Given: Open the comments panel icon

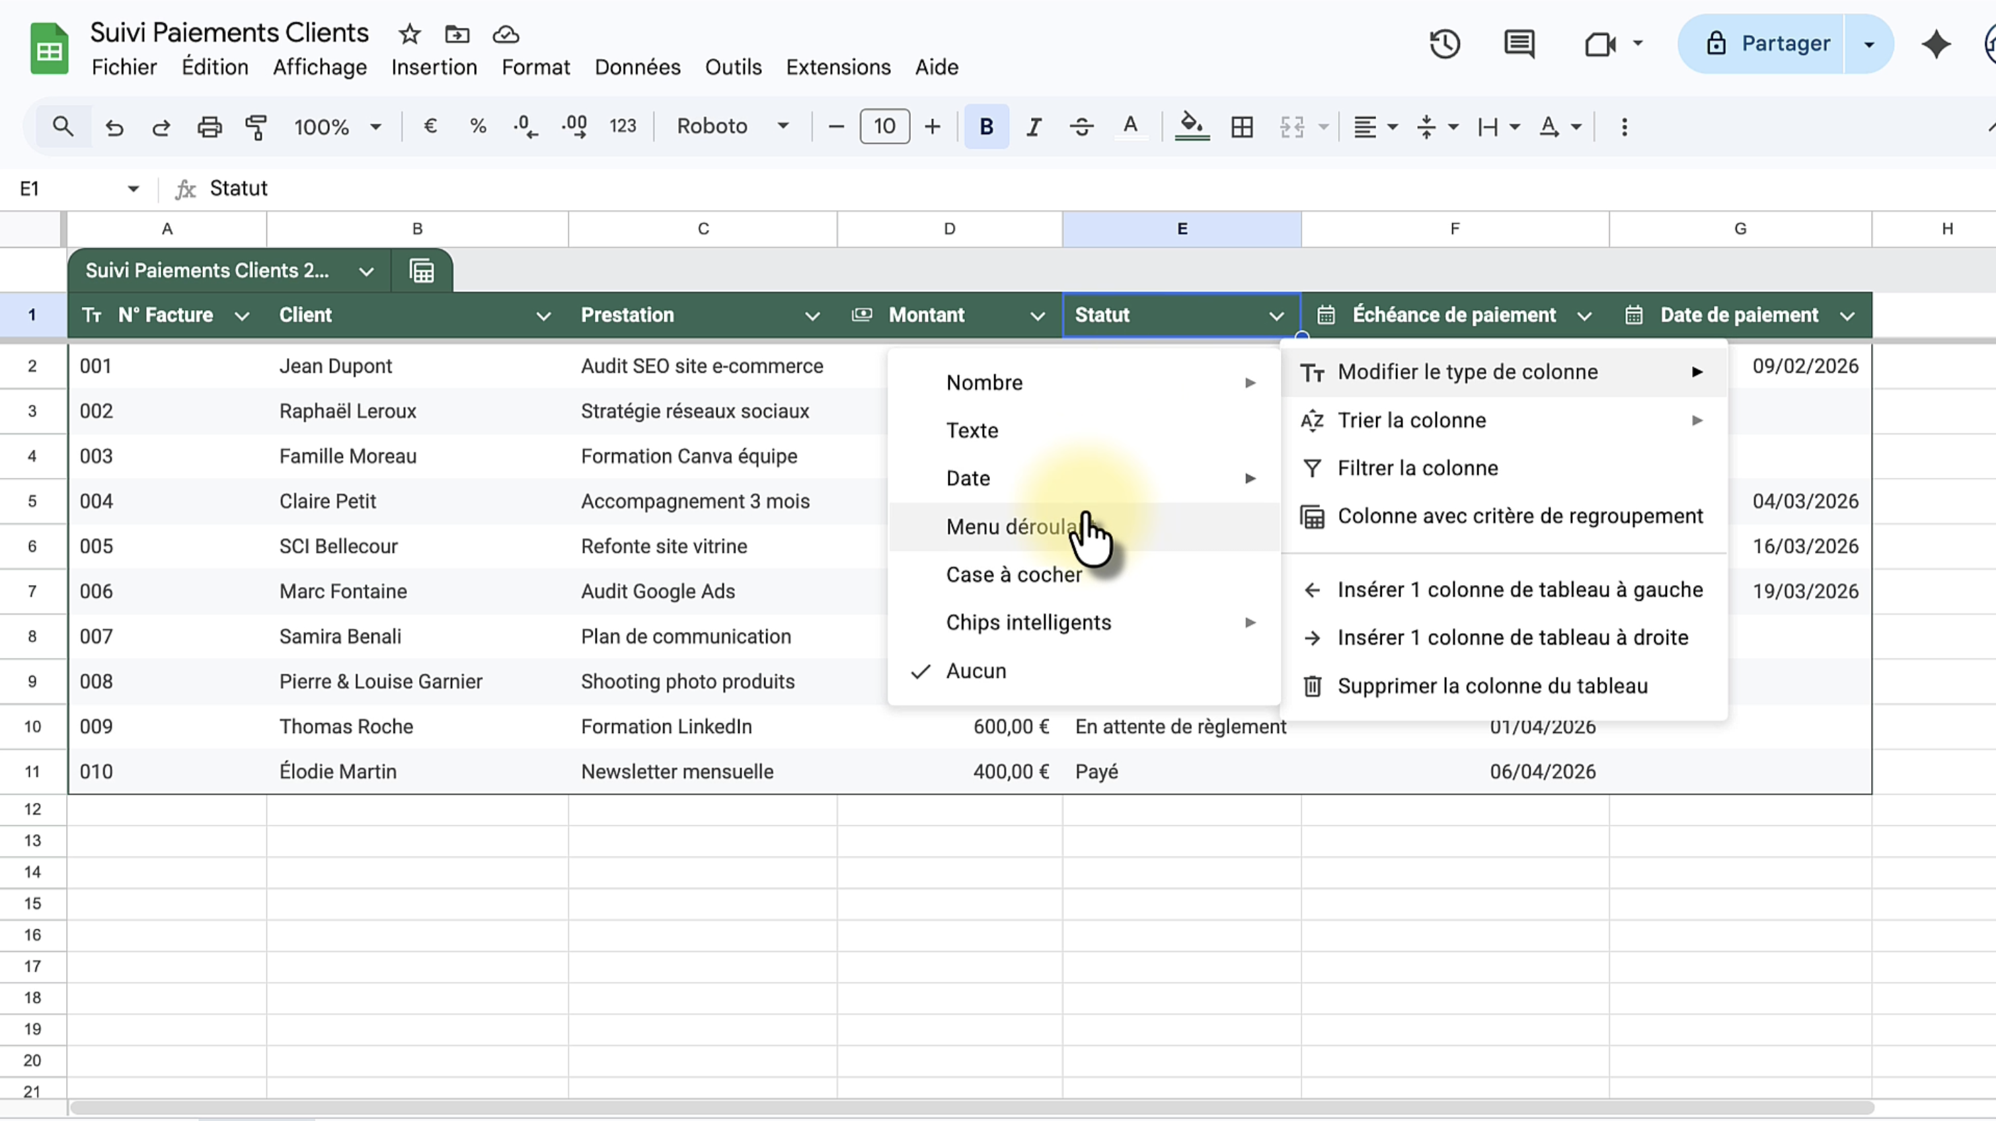Looking at the screenshot, I should pyautogui.click(x=1519, y=44).
